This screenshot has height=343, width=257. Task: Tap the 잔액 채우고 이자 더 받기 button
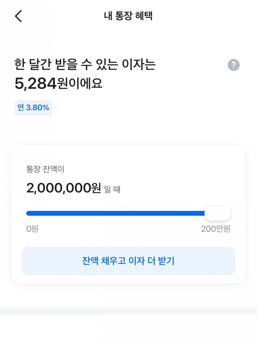128,261
